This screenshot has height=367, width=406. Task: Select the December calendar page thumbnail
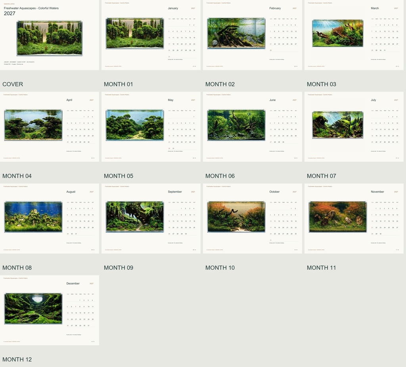pos(50,310)
